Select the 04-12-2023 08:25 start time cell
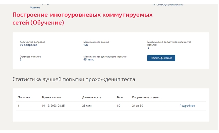Image resolution: width=219 pixels, height=133 pixels. click(53, 106)
